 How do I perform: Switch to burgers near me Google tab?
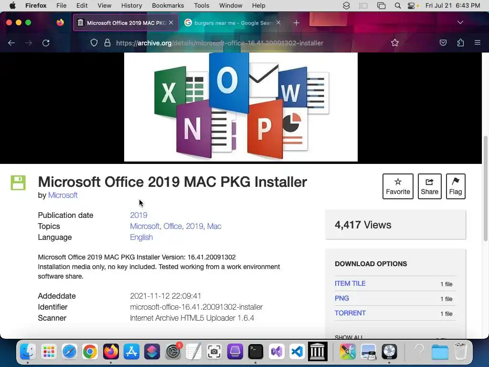tap(233, 23)
